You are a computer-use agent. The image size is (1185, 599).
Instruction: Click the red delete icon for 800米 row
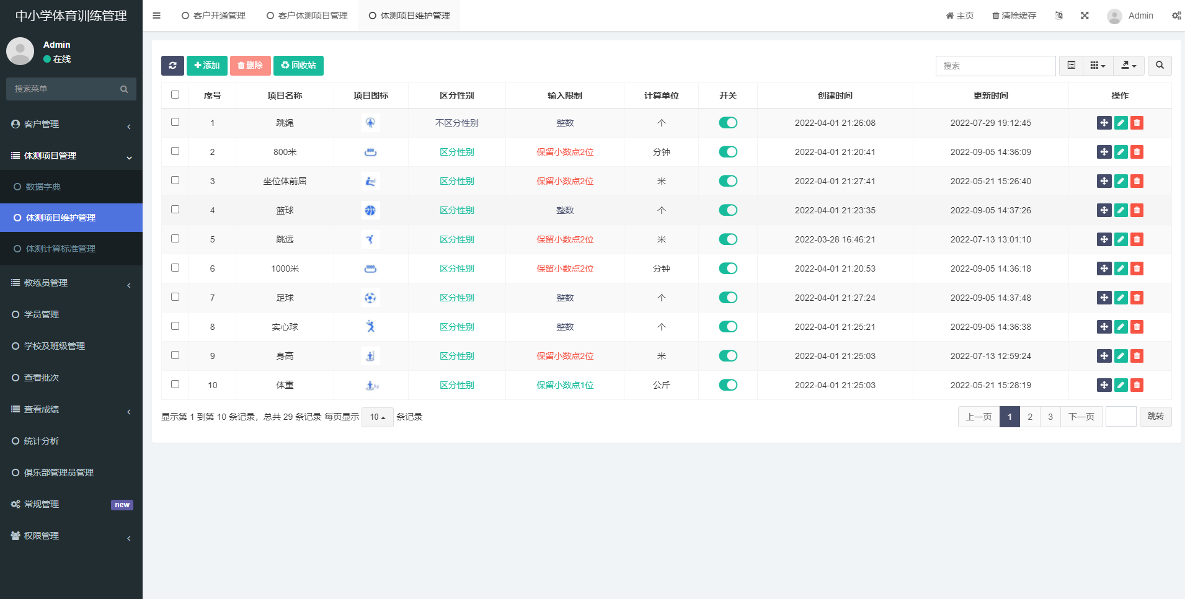point(1137,152)
